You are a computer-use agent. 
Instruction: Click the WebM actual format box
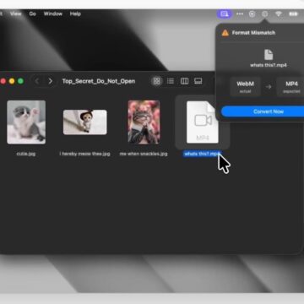point(245,86)
